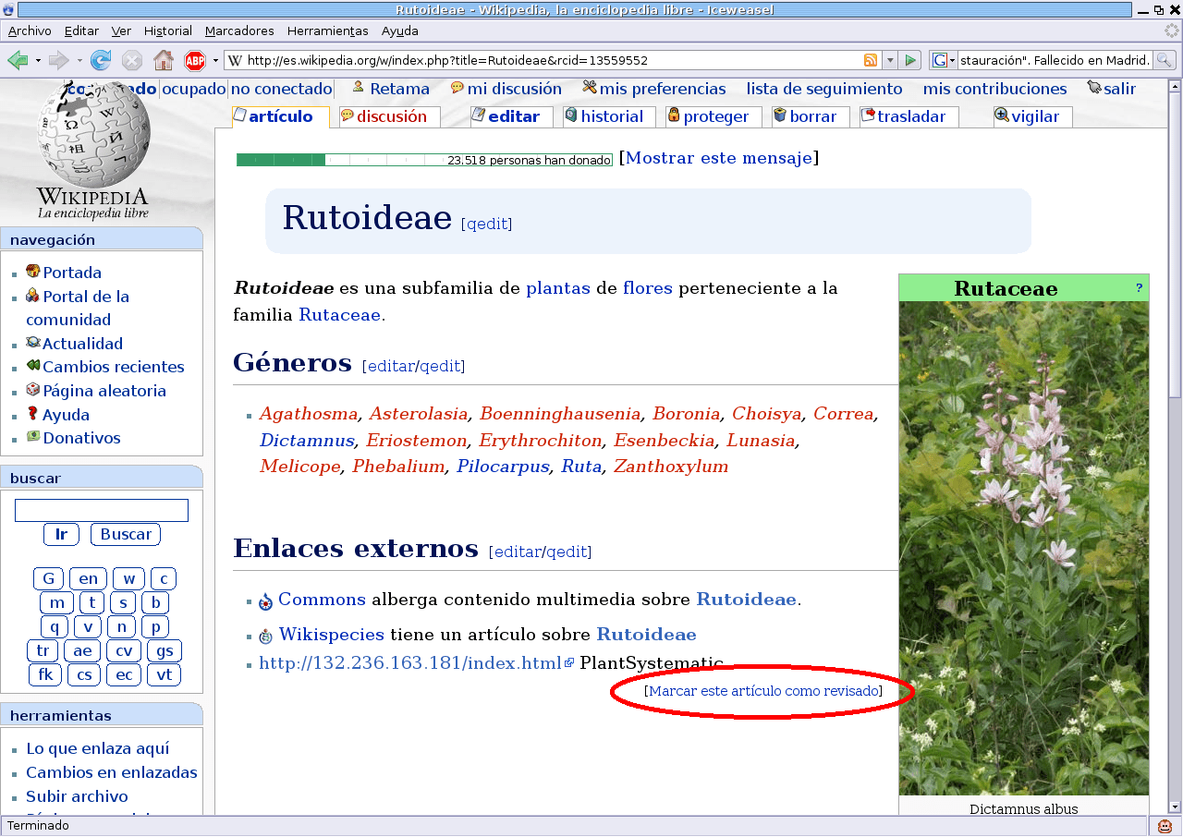Click the green Back arrow button
Image resolution: width=1183 pixels, height=837 pixels.
[x=18, y=61]
